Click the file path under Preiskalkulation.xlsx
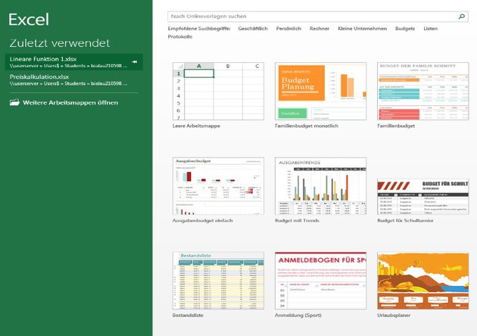 click(68, 83)
